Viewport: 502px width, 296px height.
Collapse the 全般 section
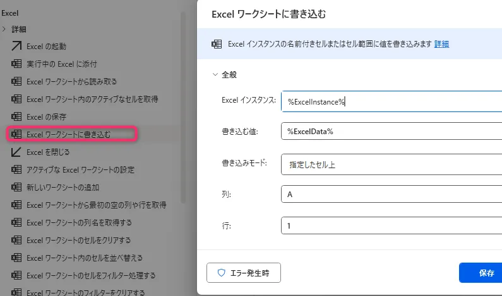tap(215, 74)
